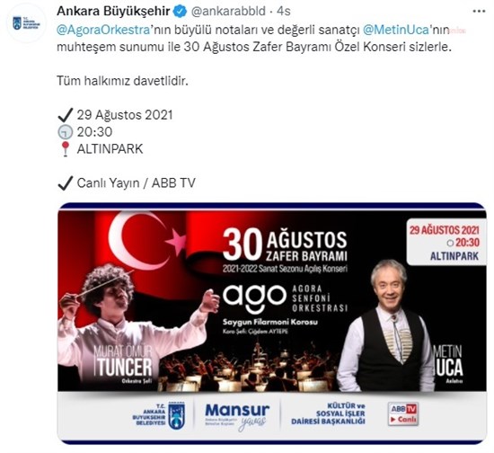Open the concert poster image
This screenshot has width=494, height=453.
272,324
